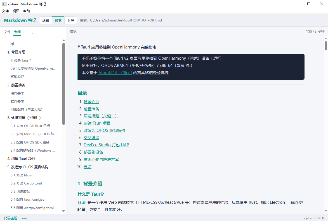328x221 pixels.
Task: Click the 预览 pane header label
Action: pos(73,31)
